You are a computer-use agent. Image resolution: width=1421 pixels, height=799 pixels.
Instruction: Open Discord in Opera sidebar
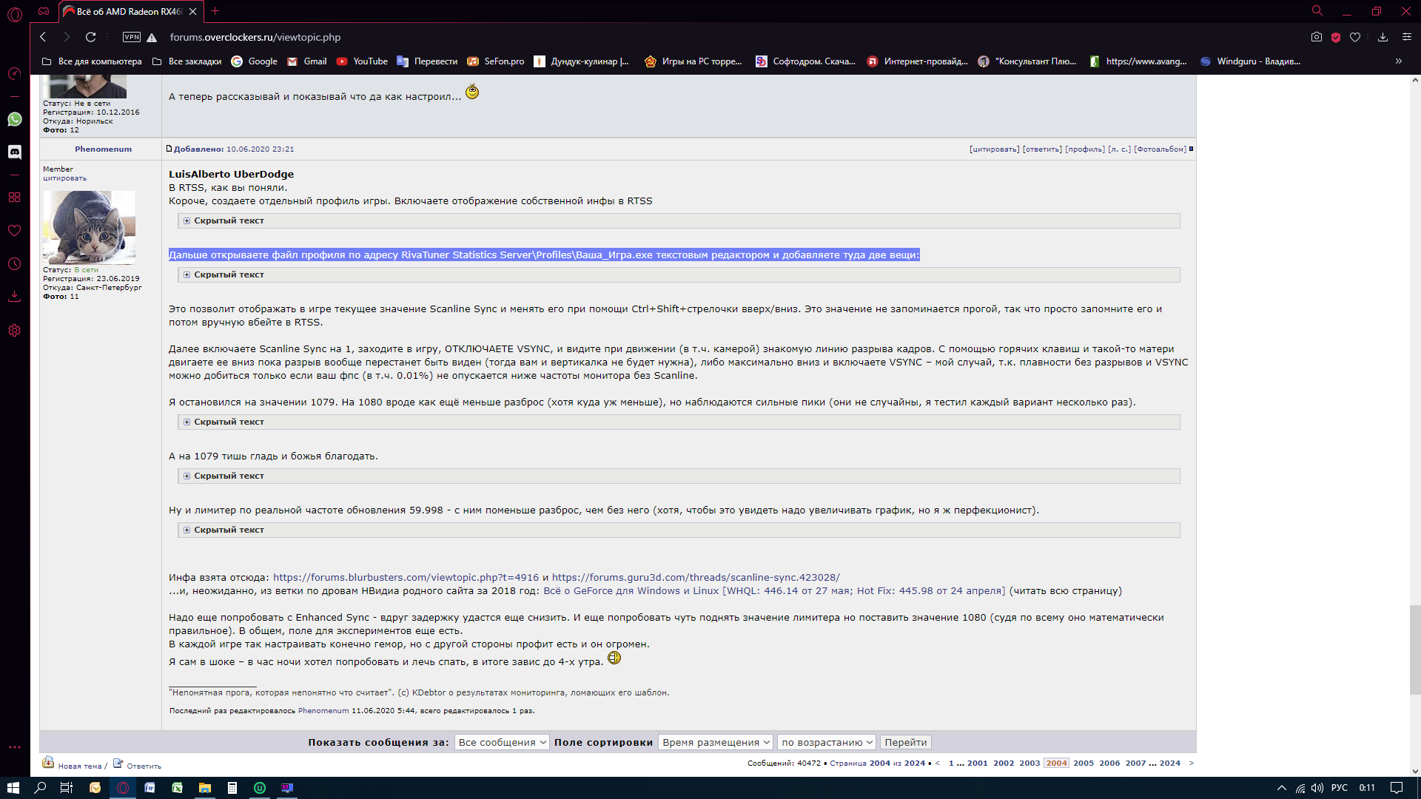tap(15, 152)
